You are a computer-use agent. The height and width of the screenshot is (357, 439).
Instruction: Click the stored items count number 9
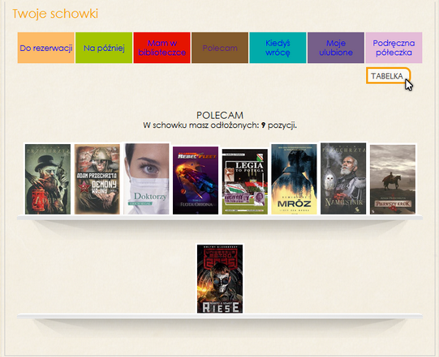pyautogui.click(x=263, y=125)
